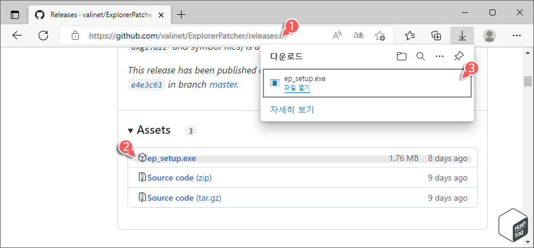Pin the downloads popup

459,56
